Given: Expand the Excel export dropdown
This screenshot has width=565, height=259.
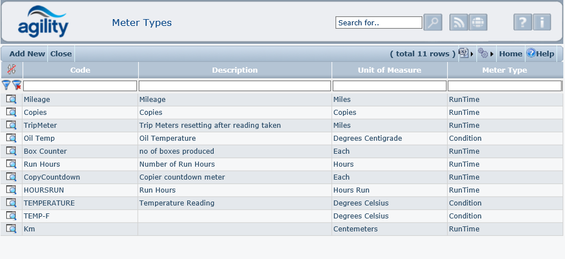Looking at the screenshot, I should 465,53.
